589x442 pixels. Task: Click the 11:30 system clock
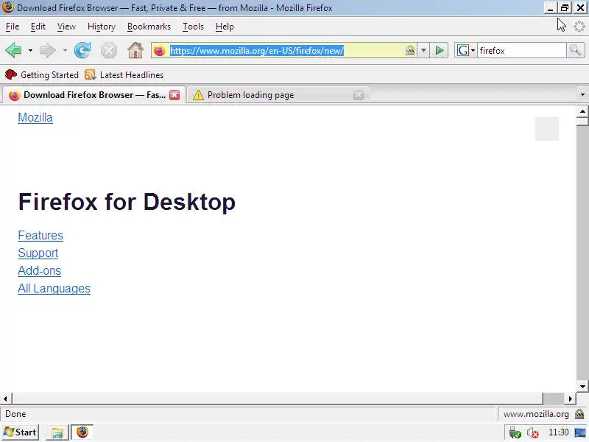pos(559,432)
